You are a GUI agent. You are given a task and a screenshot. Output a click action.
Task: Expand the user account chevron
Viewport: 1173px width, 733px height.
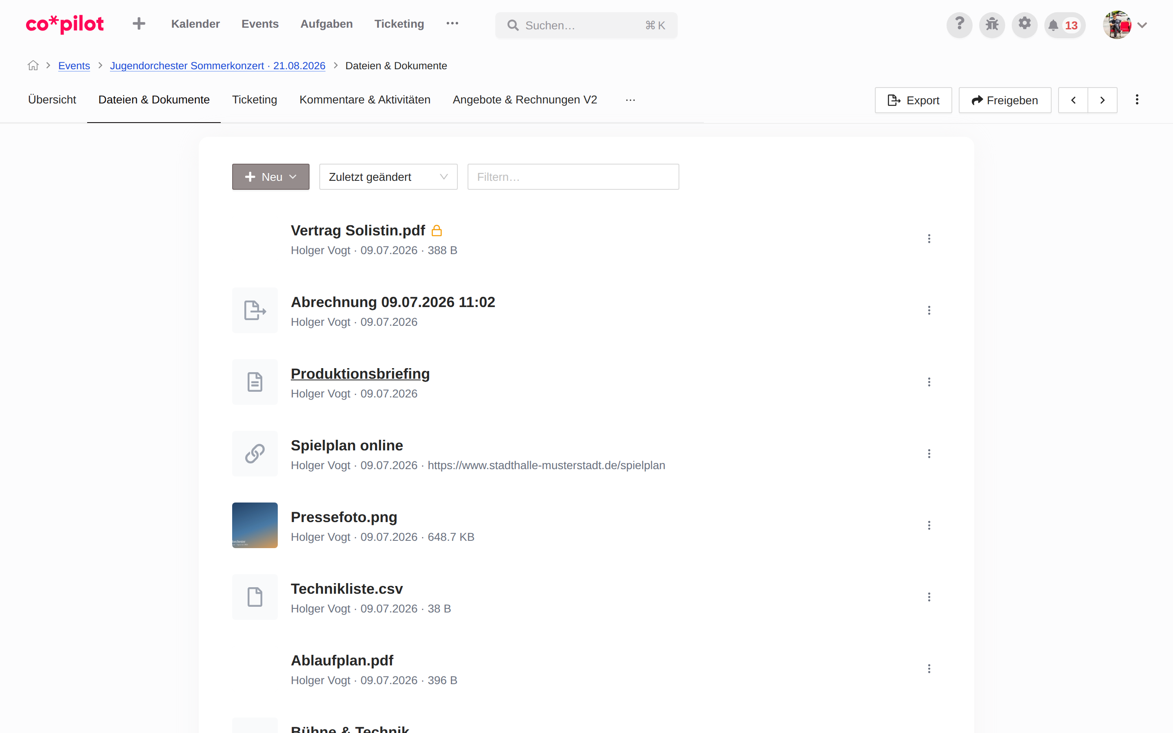click(1142, 25)
